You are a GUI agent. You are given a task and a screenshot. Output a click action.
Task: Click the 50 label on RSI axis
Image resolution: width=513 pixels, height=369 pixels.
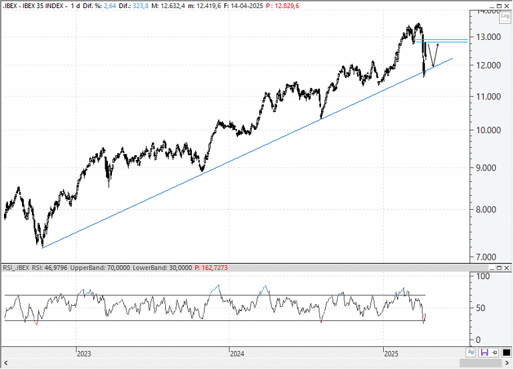(x=480, y=308)
